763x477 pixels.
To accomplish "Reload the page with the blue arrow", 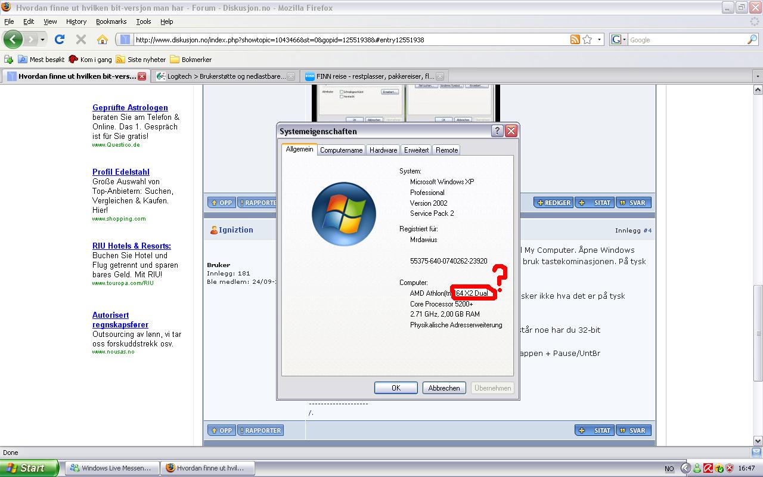I will (x=59, y=39).
